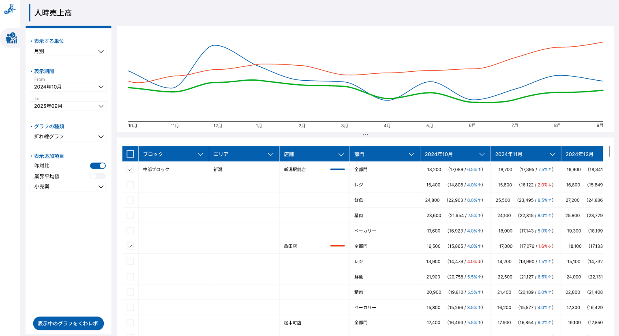Open the 小売業 industry dropdown

pos(68,187)
